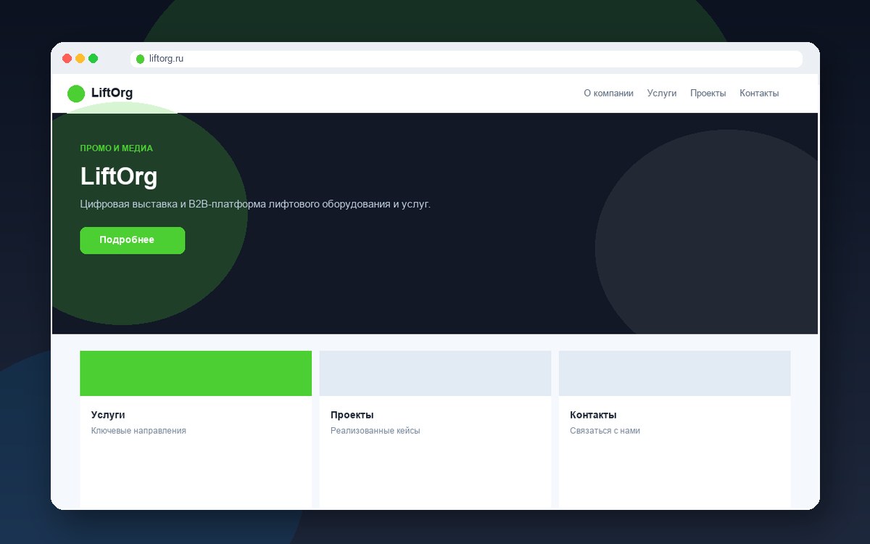Click the Ключевые направления subtitle
The width and height of the screenshot is (870, 544).
tap(138, 431)
